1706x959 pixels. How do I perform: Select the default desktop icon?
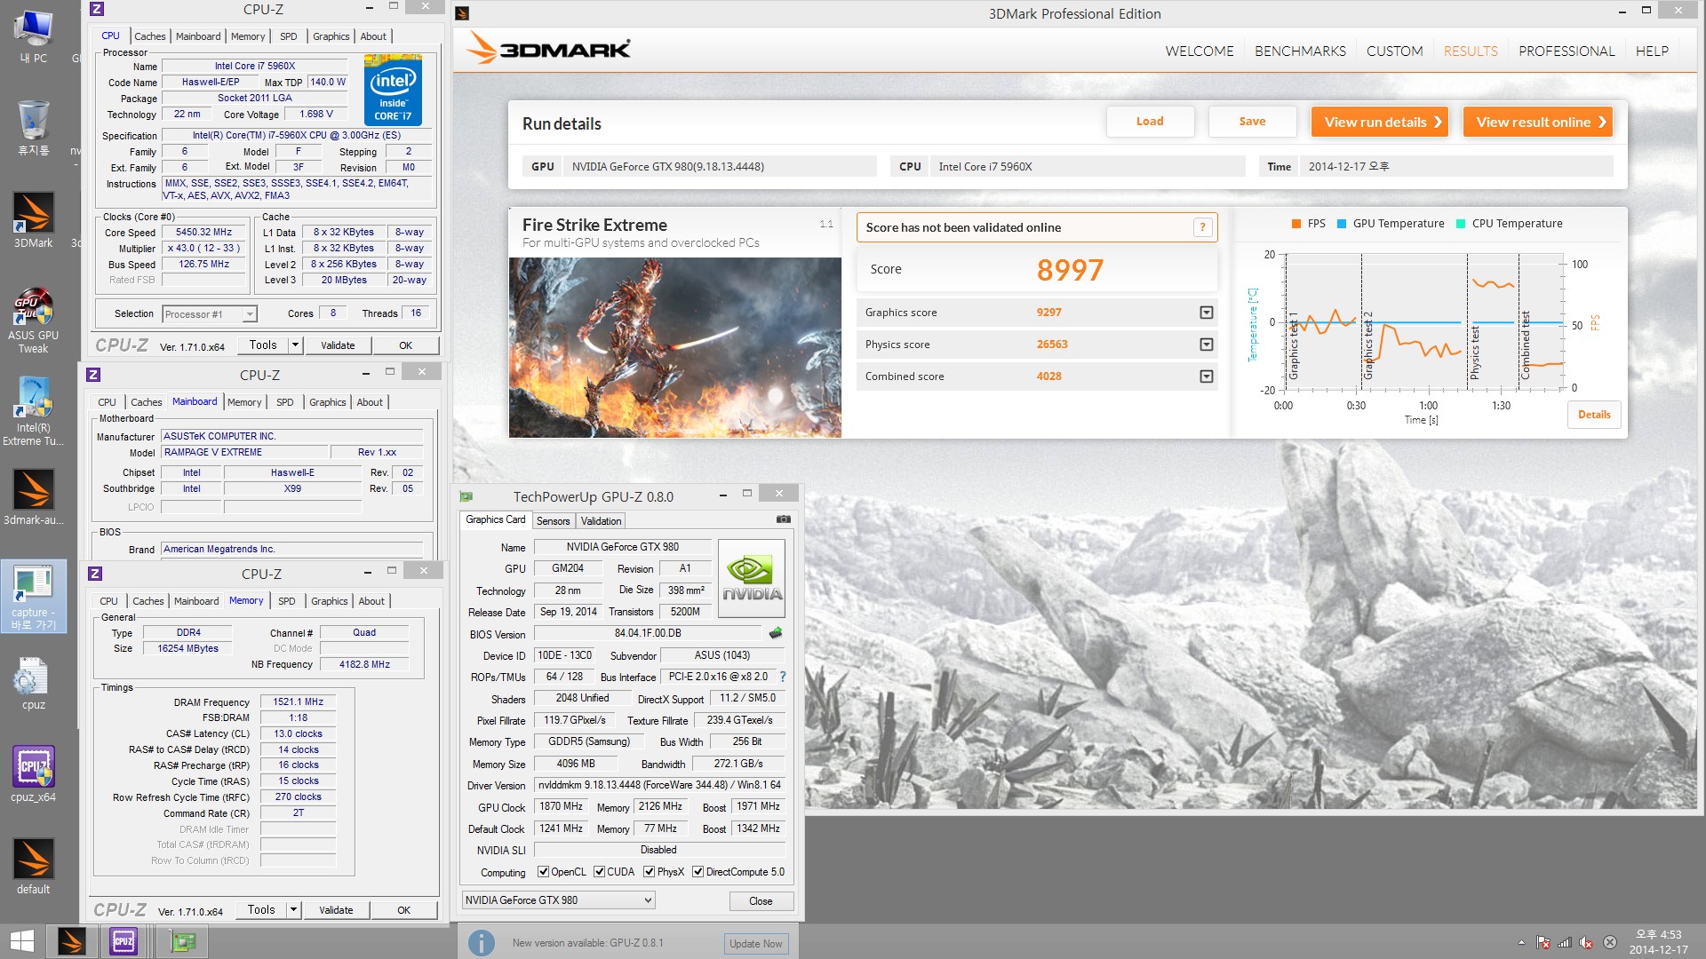34,867
